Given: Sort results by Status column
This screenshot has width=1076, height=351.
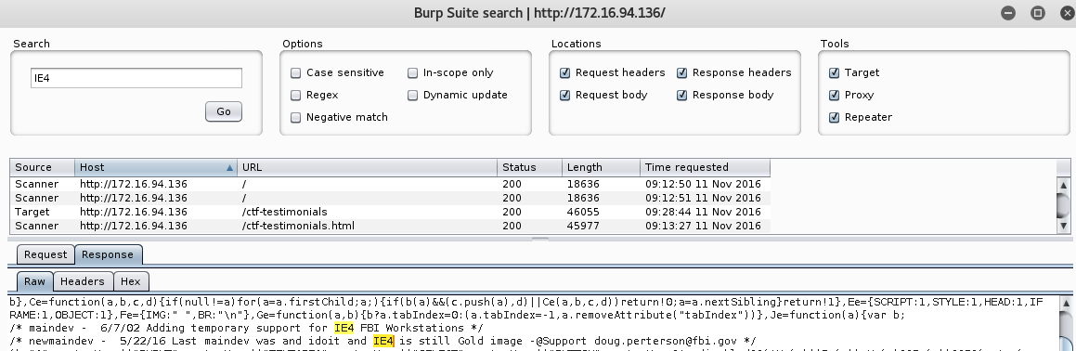Looking at the screenshot, I should 530,167.
